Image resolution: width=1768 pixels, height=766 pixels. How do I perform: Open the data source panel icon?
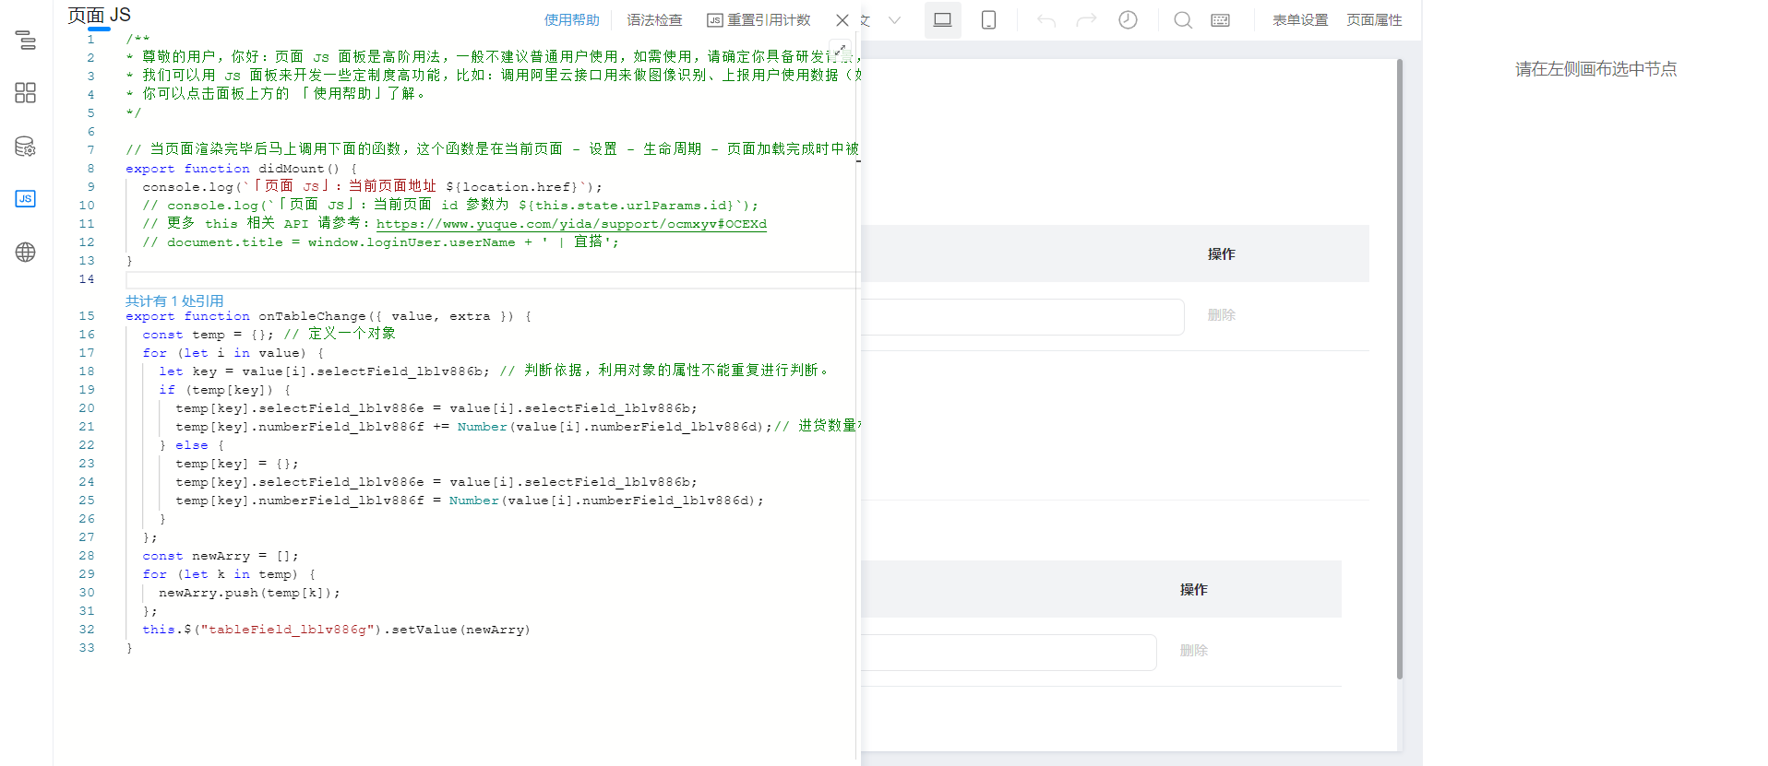tap(26, 147)
